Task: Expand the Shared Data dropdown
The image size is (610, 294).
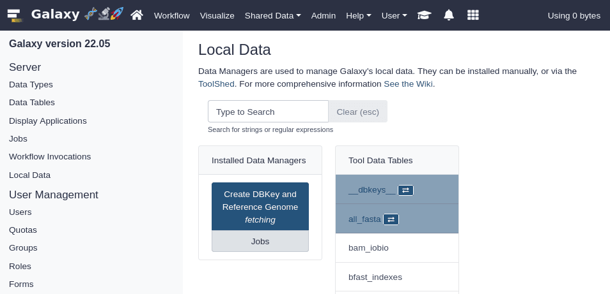Action: (x=272, y=15)
